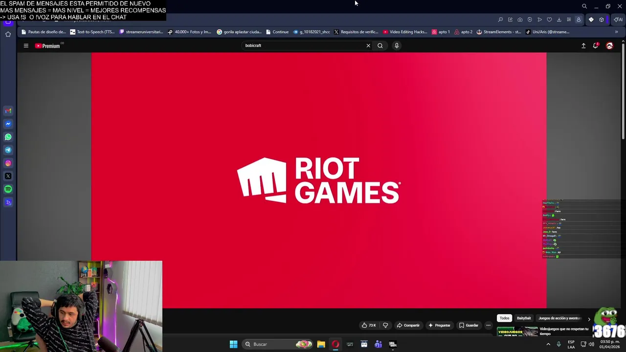626x352 pixels.
Task: Open the YouTube guide hamburger menu
Action: (26, 45)
